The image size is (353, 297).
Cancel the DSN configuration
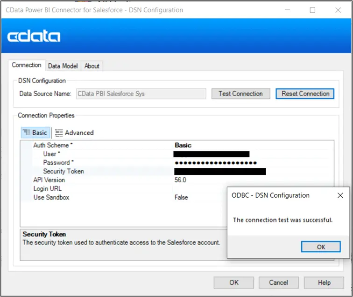pyautogui.click(x=278, y=282)
